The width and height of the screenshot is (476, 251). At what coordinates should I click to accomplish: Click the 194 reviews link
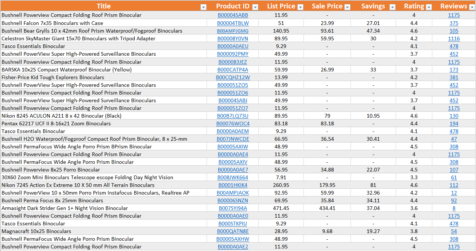tap(454, 123)
